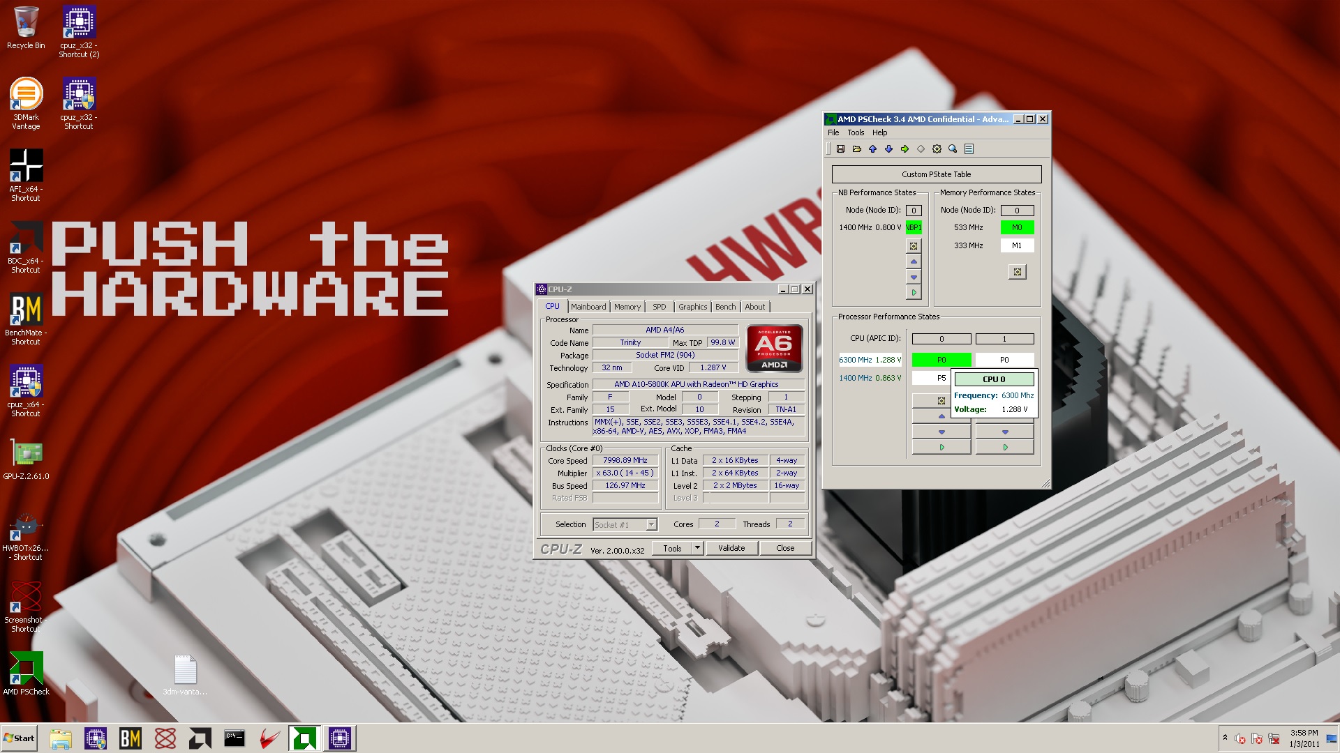This screenshot has width=1340, height=753.
Task: Click the CPU APIC ID 0 column header button
Action: click(x=941, y=339)
